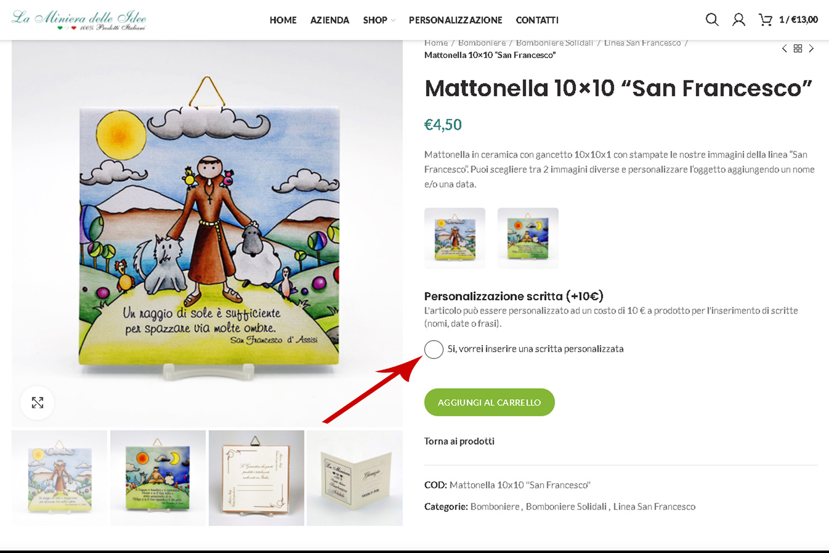Click the La Miniera delle Idee logo
The height and width of the screenshot is (553, 829).
[78, 20]
